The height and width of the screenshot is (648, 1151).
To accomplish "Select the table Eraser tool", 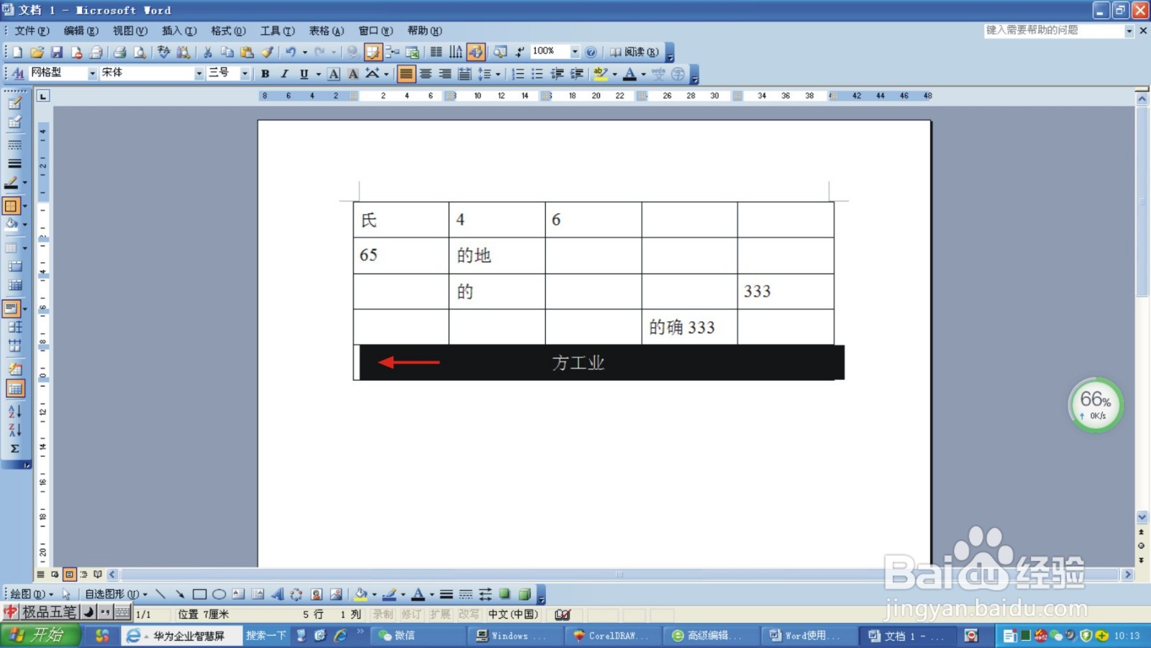I will pyautogui.click(x=14, y=122).
